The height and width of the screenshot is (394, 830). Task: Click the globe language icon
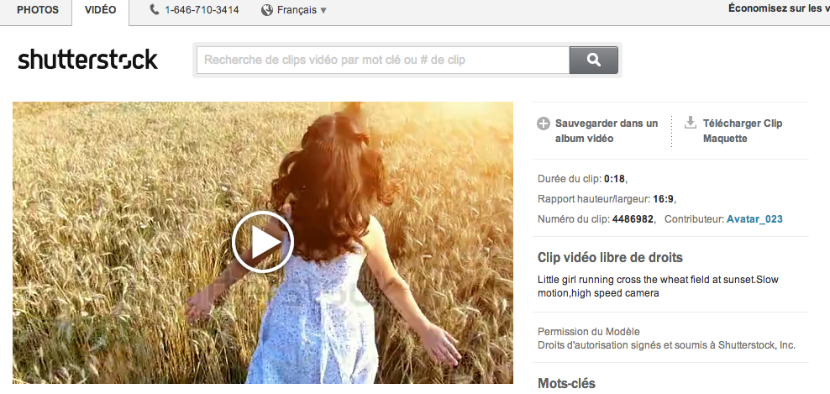pyautogui.click(x=267, y=10)
